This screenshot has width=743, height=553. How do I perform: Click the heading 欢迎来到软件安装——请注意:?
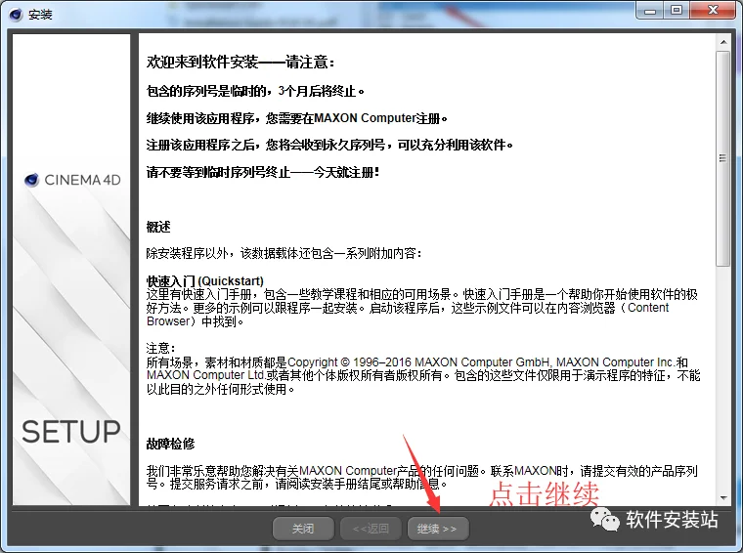coord(240,62)
